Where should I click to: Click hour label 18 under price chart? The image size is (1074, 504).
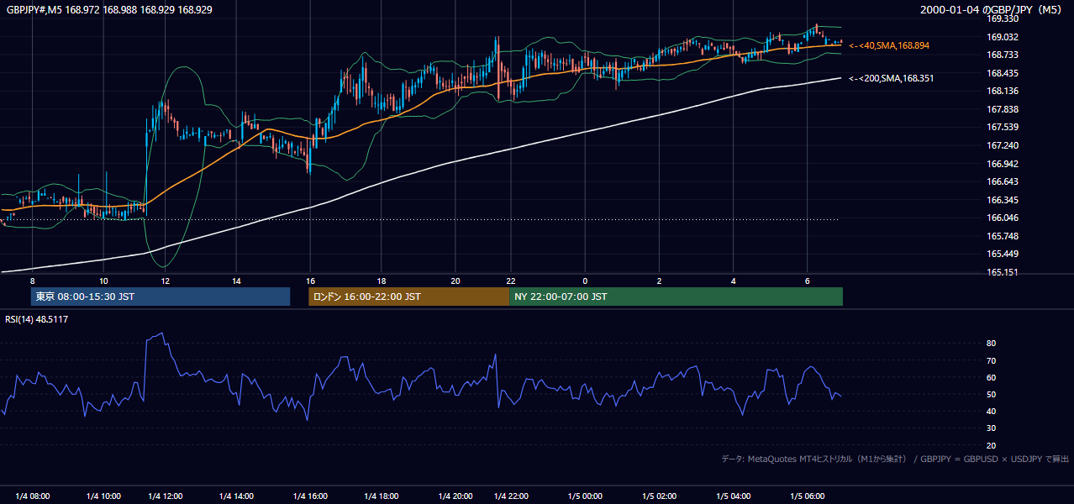382,281
